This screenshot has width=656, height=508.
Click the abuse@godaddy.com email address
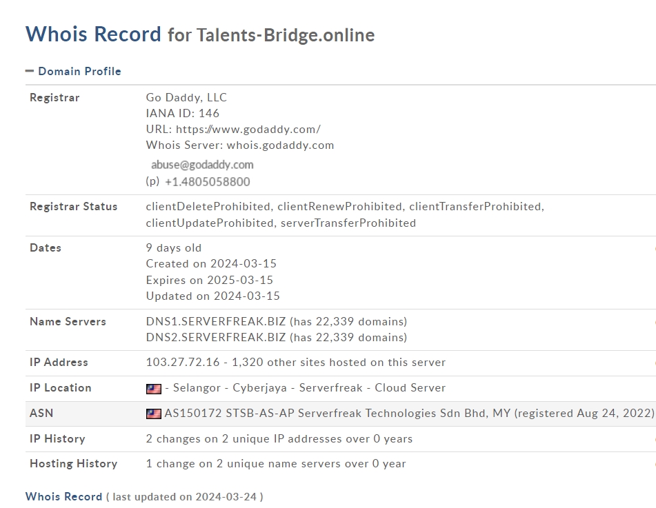(202, 165)
